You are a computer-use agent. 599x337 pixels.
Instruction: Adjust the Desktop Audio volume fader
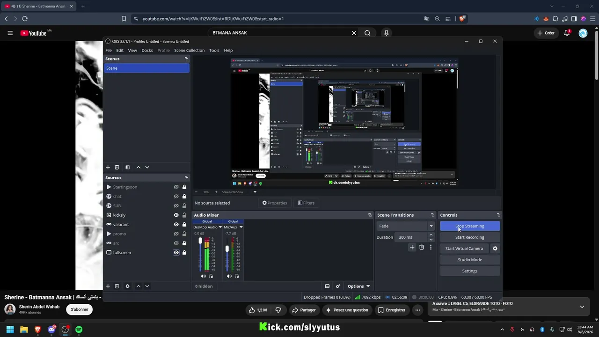click(200, 241)
